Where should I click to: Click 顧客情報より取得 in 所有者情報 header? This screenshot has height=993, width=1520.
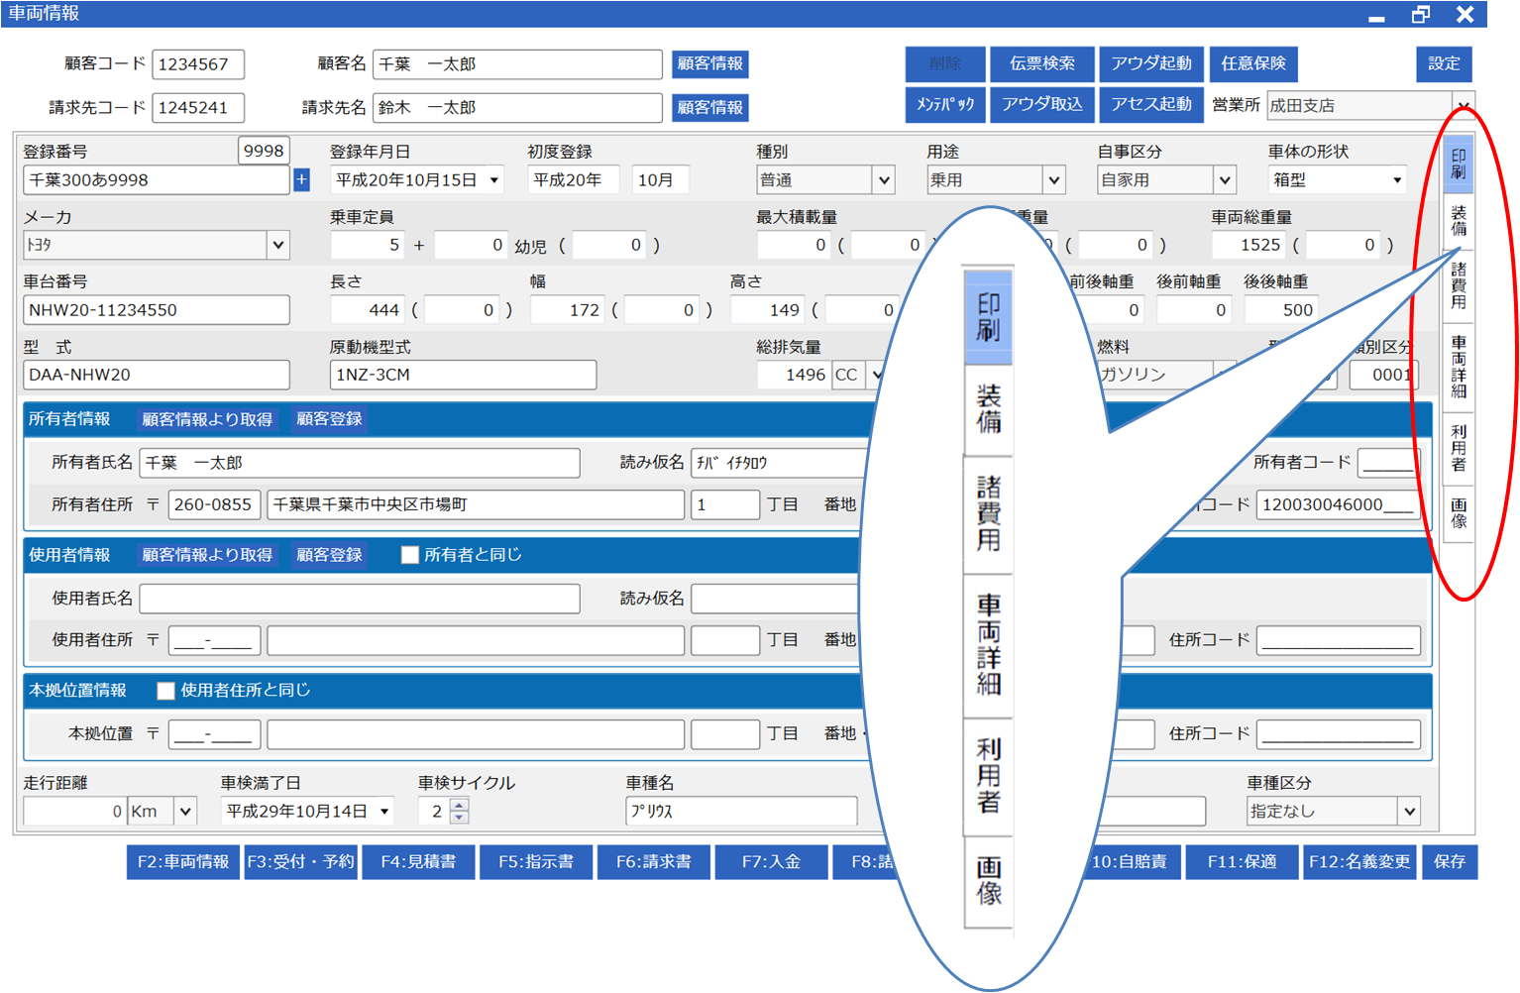click(207, 419)
